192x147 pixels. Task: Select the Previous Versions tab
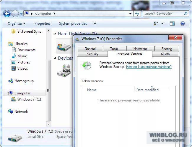[x=130, y=54]
